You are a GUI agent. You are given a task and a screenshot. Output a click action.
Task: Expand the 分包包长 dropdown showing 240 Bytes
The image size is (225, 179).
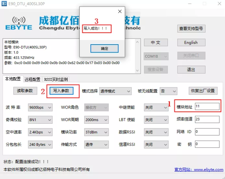pyautogui.click(x=40, y=144)
